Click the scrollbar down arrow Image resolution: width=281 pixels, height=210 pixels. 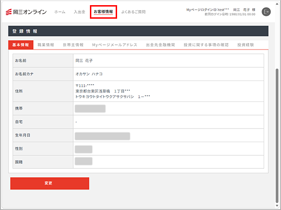(277, 205)
